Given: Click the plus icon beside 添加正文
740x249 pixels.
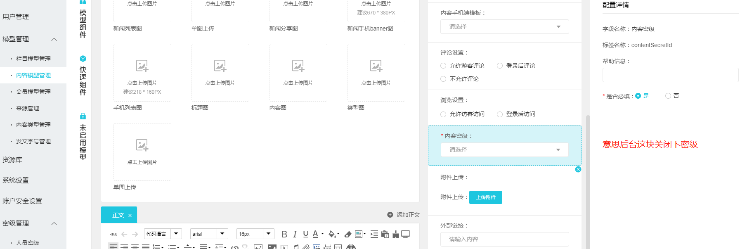Looking at the screenshot, I should click(390, 215).
